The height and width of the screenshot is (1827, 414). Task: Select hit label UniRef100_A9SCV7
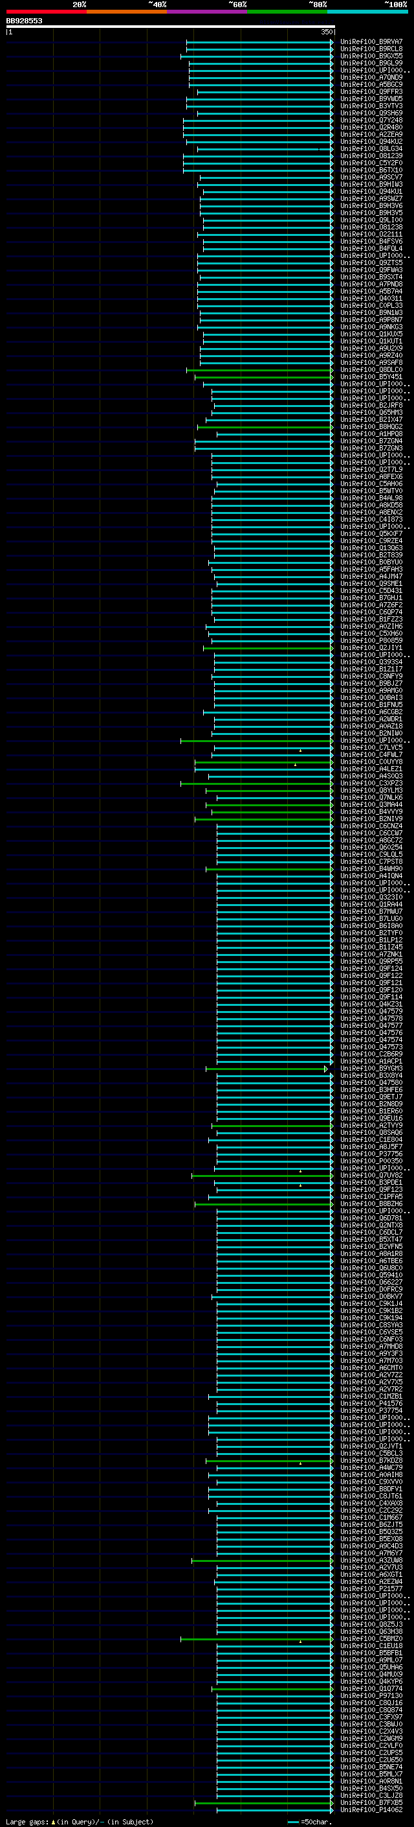click(371, 178)
